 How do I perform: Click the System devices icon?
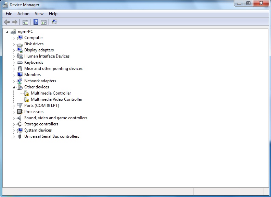20,130
